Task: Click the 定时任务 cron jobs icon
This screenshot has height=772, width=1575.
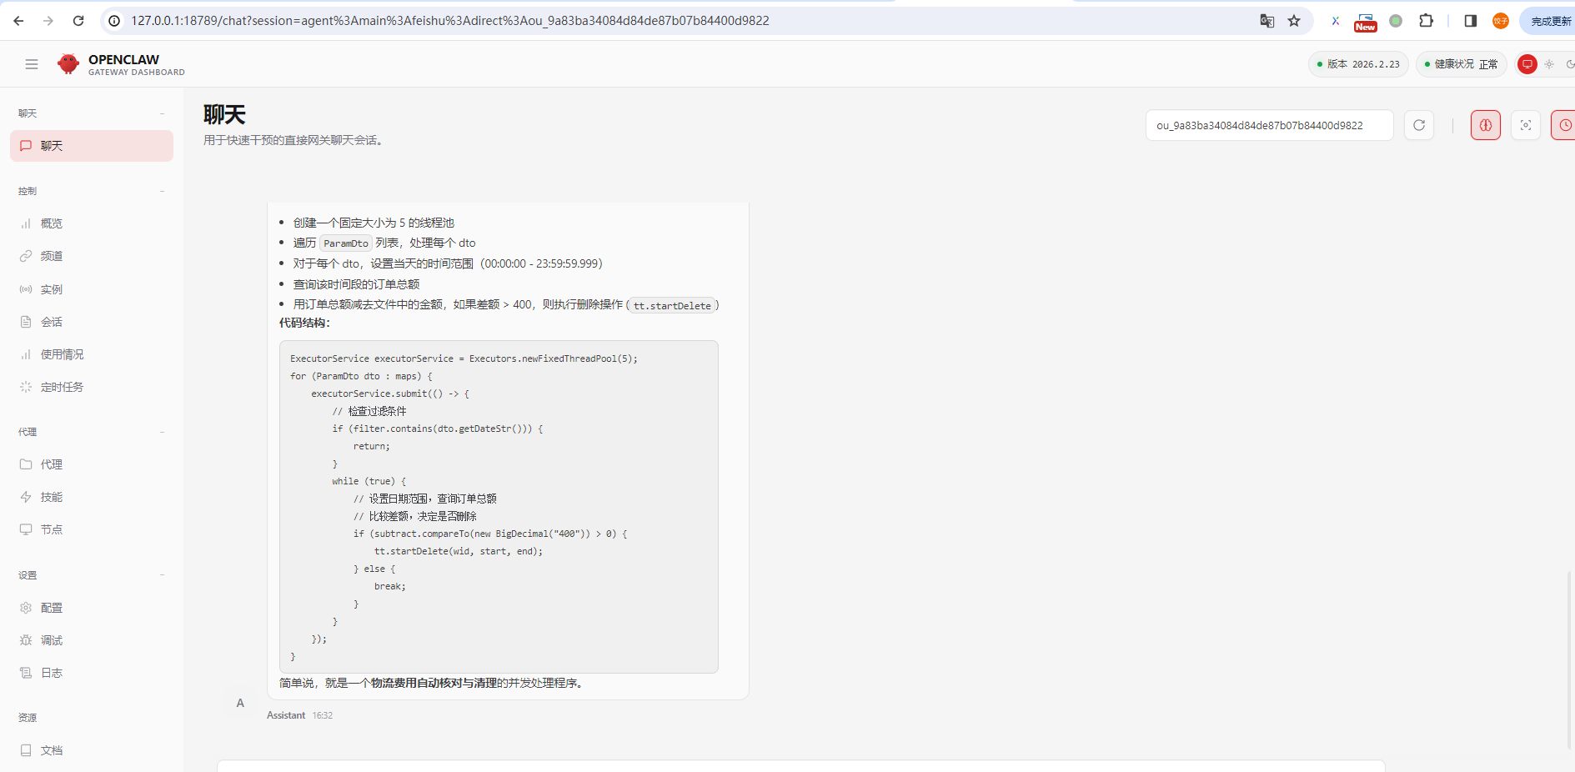Action: (x=26, y=387)
